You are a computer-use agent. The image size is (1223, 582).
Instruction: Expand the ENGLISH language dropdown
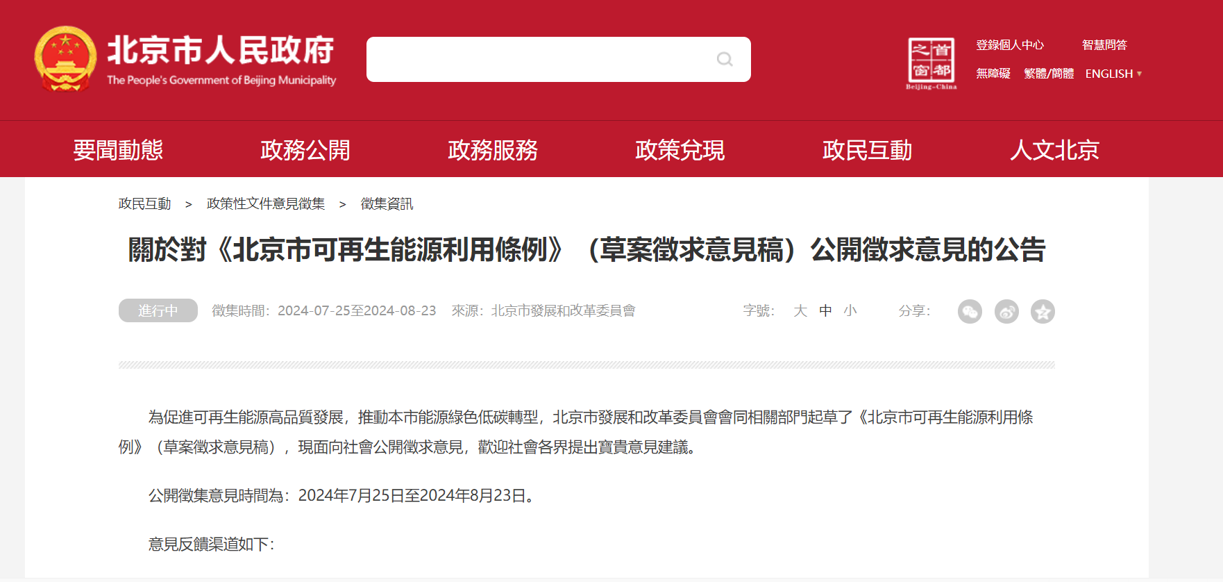tap(1113, 74)
